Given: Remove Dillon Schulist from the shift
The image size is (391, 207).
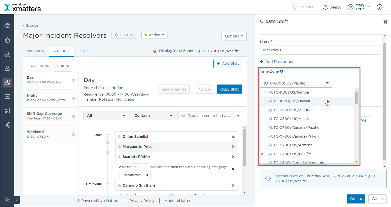Looking at the screenshot, I should pos(233,137).
